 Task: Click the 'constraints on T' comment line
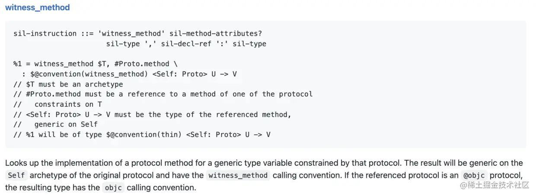point(57,104)
